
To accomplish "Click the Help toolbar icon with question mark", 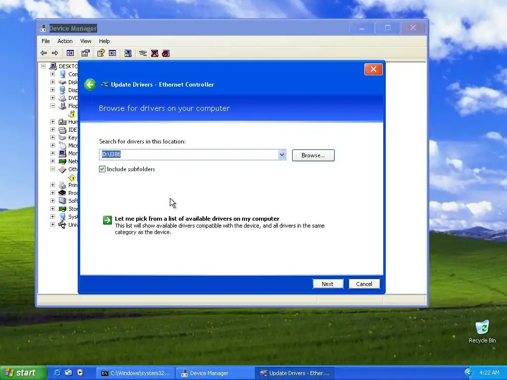I will [x=101, y=53].
